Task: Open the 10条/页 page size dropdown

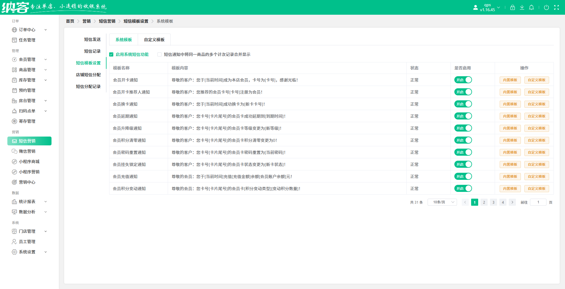Action: click(x=442, y=202)
